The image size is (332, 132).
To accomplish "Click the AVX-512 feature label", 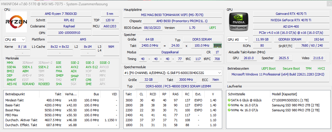I will coord(92,67).
